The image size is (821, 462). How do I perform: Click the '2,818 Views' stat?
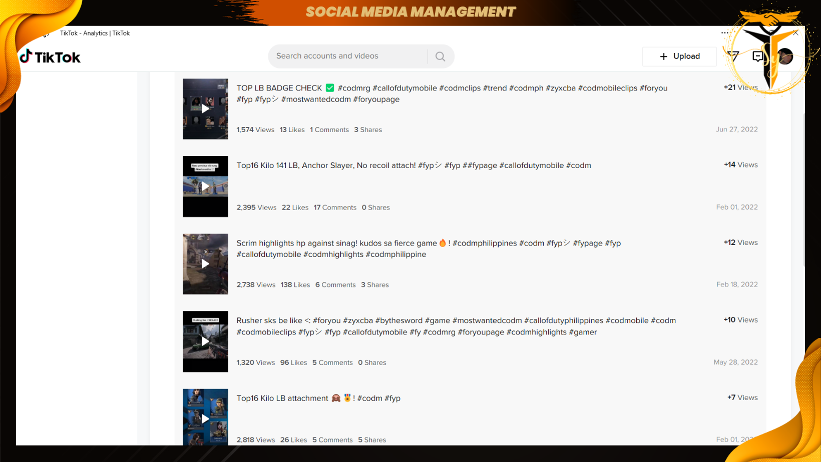(256, 440)
